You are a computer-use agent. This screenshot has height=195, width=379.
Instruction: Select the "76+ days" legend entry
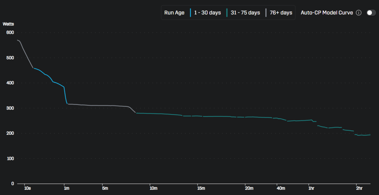click(x=281, y=13)
